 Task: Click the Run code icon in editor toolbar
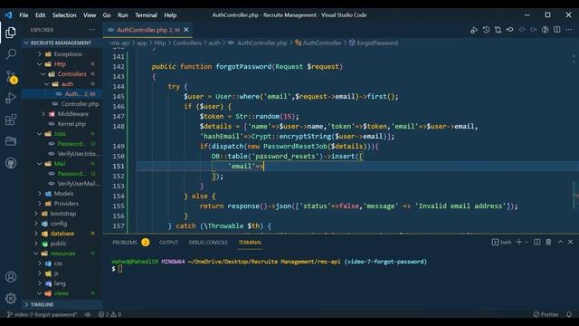coord(474,30)
